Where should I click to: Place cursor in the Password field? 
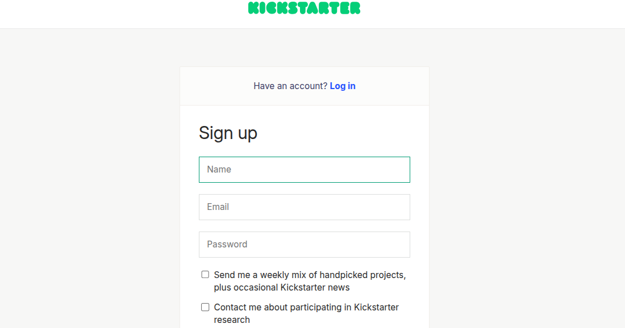click(305, 245)
